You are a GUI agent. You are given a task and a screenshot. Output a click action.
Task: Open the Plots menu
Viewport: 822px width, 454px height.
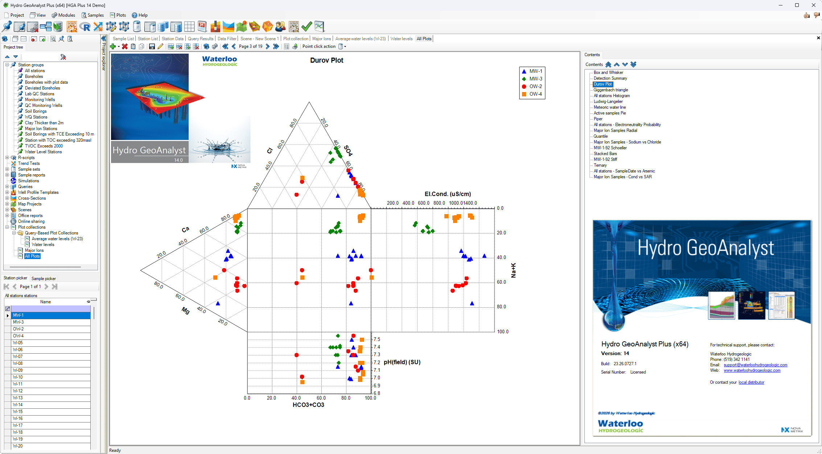[x=118, y=15]
